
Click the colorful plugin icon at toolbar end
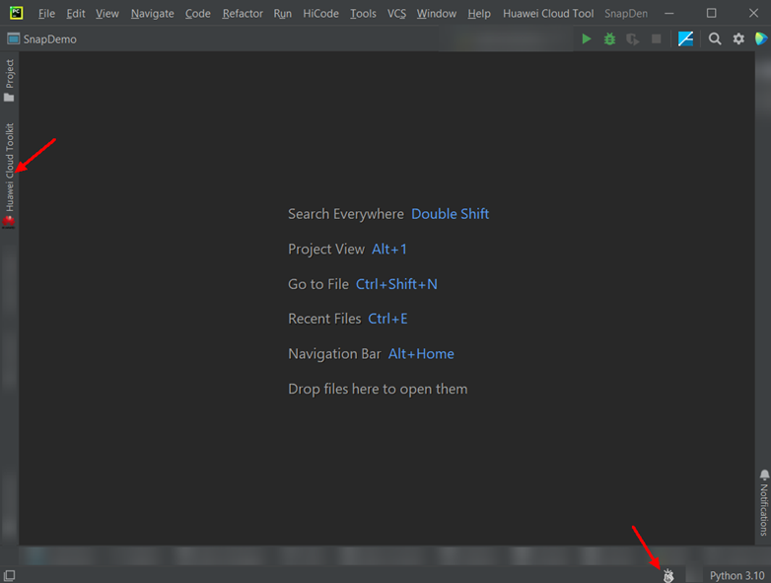tap(761, 38)
